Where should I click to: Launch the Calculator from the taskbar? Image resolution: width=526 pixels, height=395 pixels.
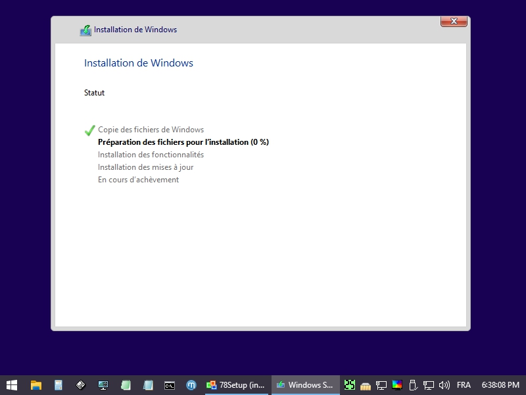pos(59,385)
